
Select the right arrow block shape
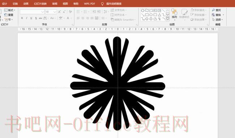click(x=147, y=19)
